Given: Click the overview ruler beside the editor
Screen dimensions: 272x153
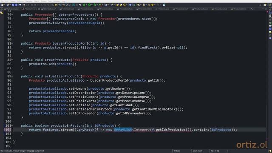Looking at the screenshot, I should (267, 80).
